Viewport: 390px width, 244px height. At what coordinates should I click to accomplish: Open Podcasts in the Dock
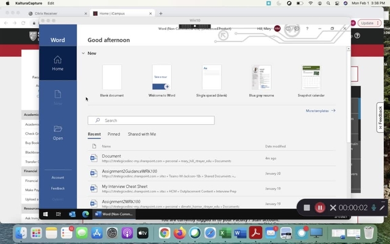click(x=127, y=233)
